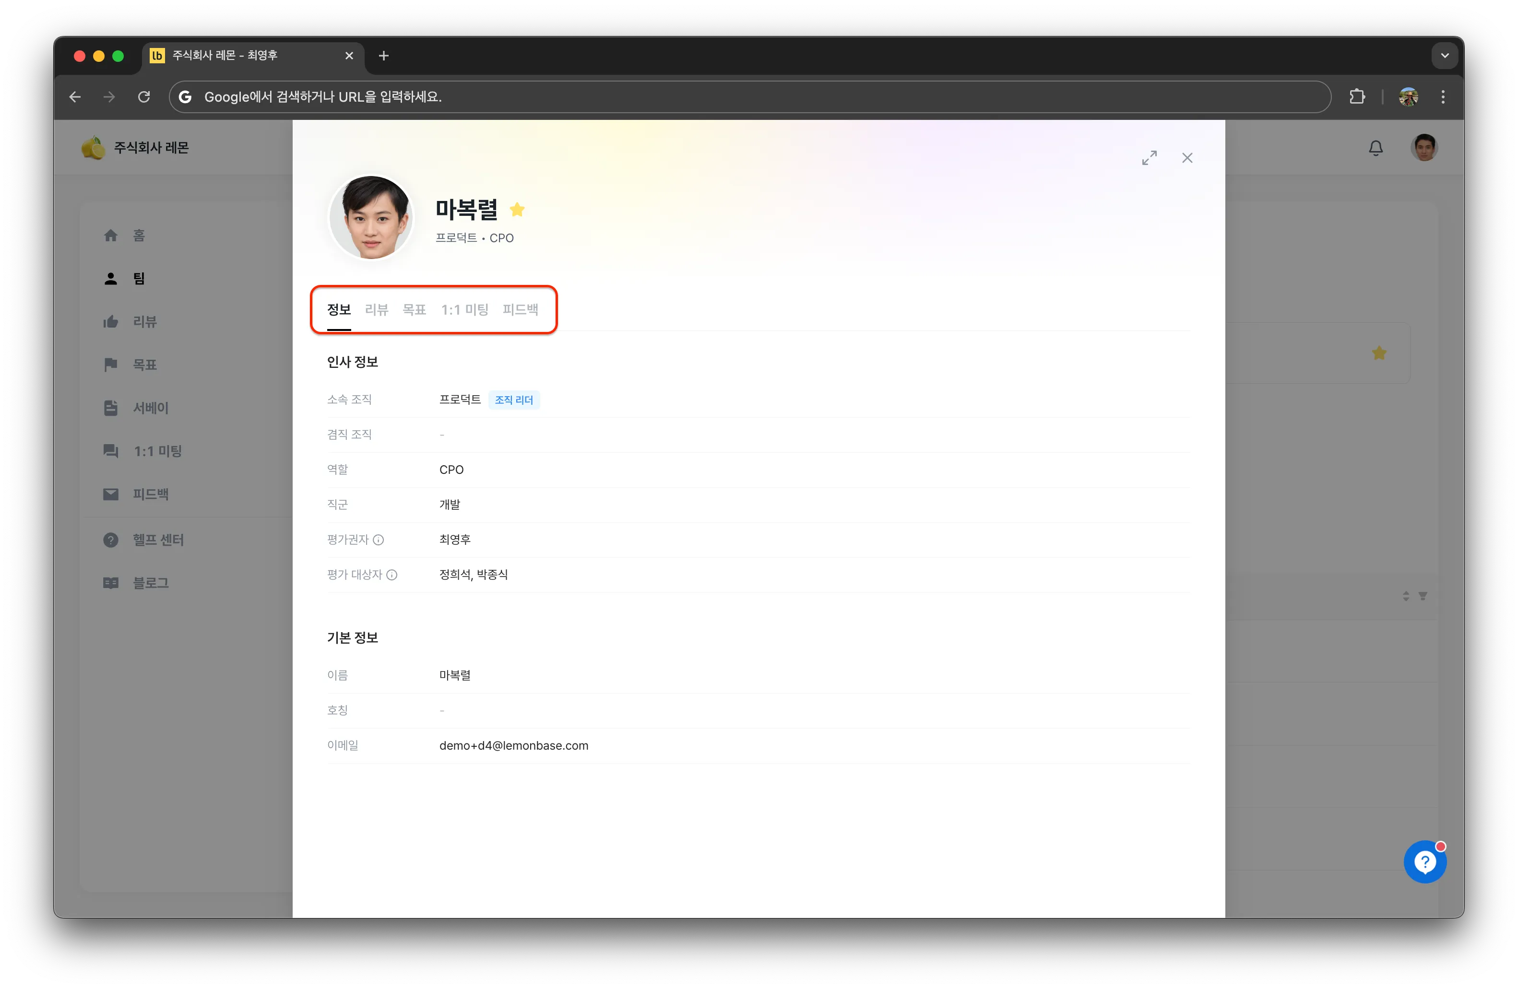Screen dimensions: 1518x989
Task: Click the Chrome profile avatar
Action: coord(1408,96)
